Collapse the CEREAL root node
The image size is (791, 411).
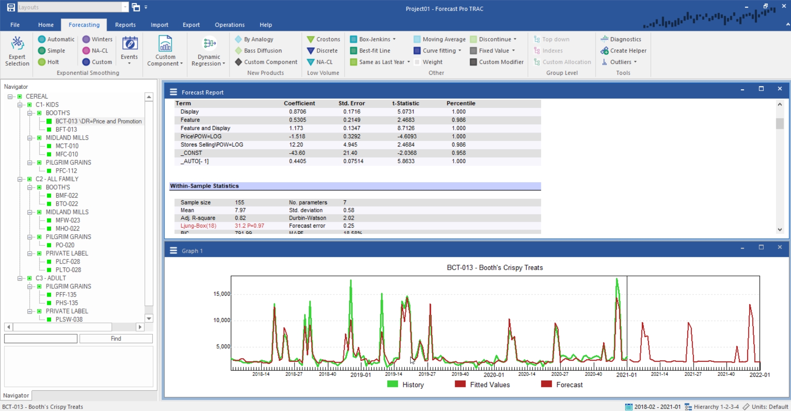(10, 96)
